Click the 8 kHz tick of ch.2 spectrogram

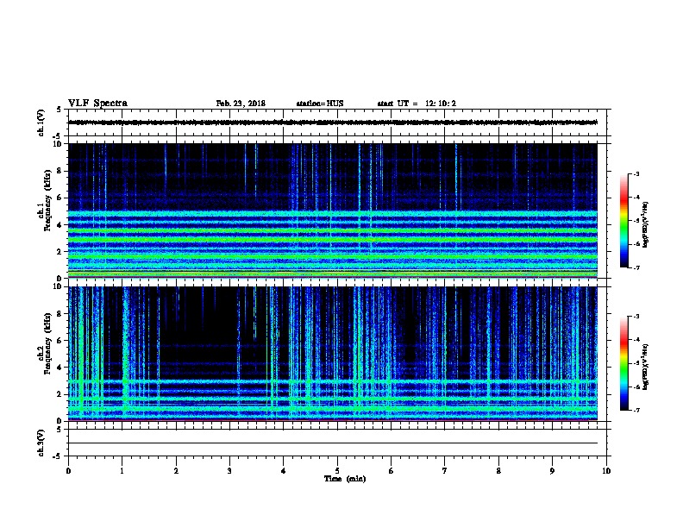(61, 314)
